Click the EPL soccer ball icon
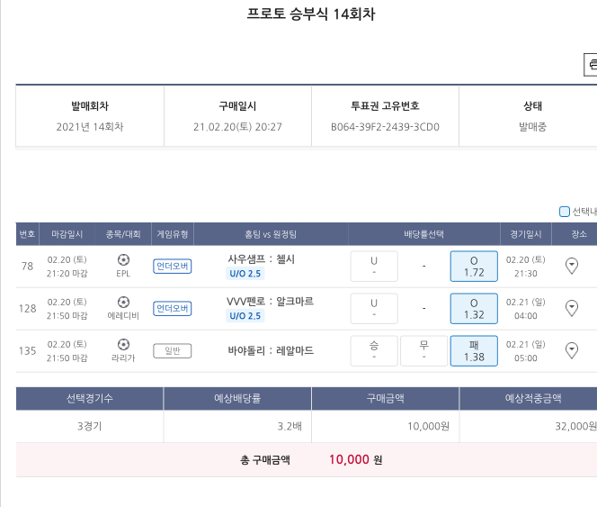The image size is (597, 507). pos(123,259)
